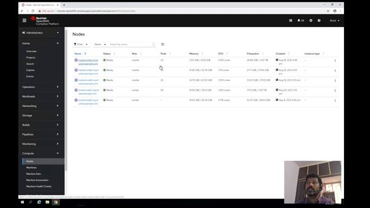Open the masternode1 node link
370x208 pixels.
(88, 62)
